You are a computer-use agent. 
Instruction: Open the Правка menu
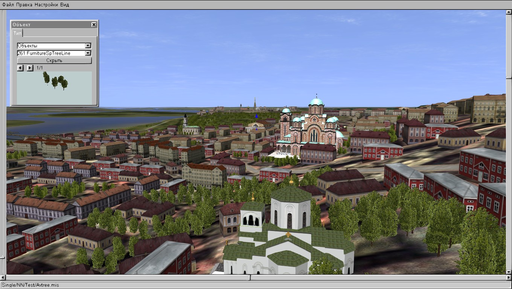coord(24,5)
